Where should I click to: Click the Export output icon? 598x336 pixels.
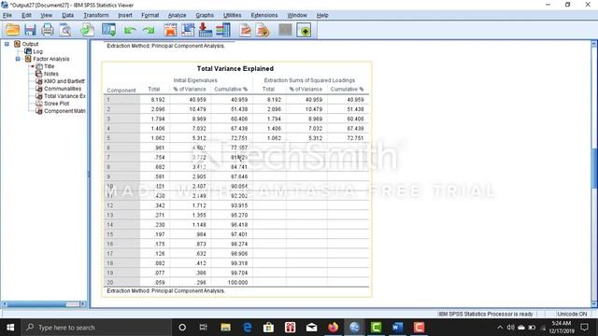pyautogui.click(x=87, y=30)
